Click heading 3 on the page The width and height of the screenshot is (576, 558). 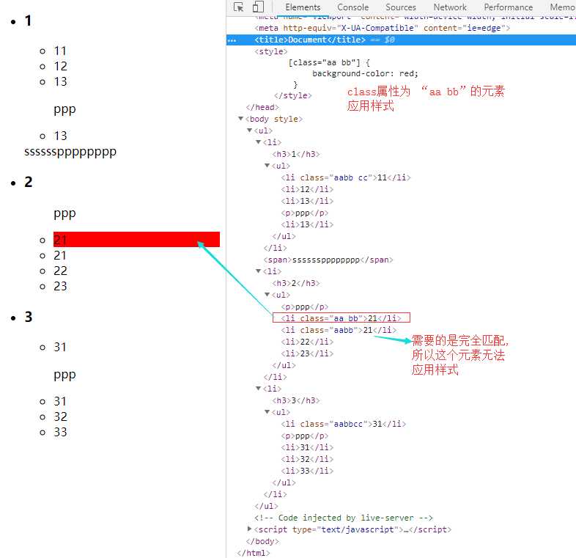[29, 317]
